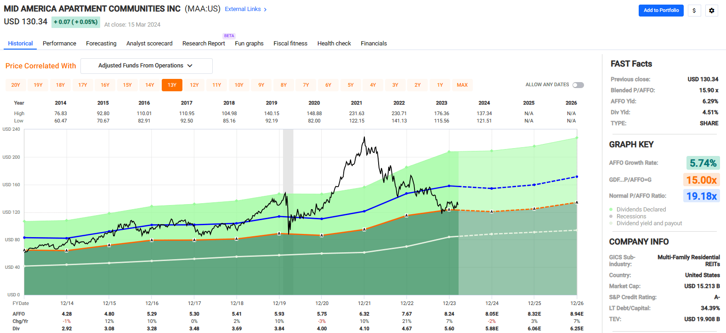726x333 pixels.
Task: Click the highlighted 13Y range button
Action: tap(172, 85)
